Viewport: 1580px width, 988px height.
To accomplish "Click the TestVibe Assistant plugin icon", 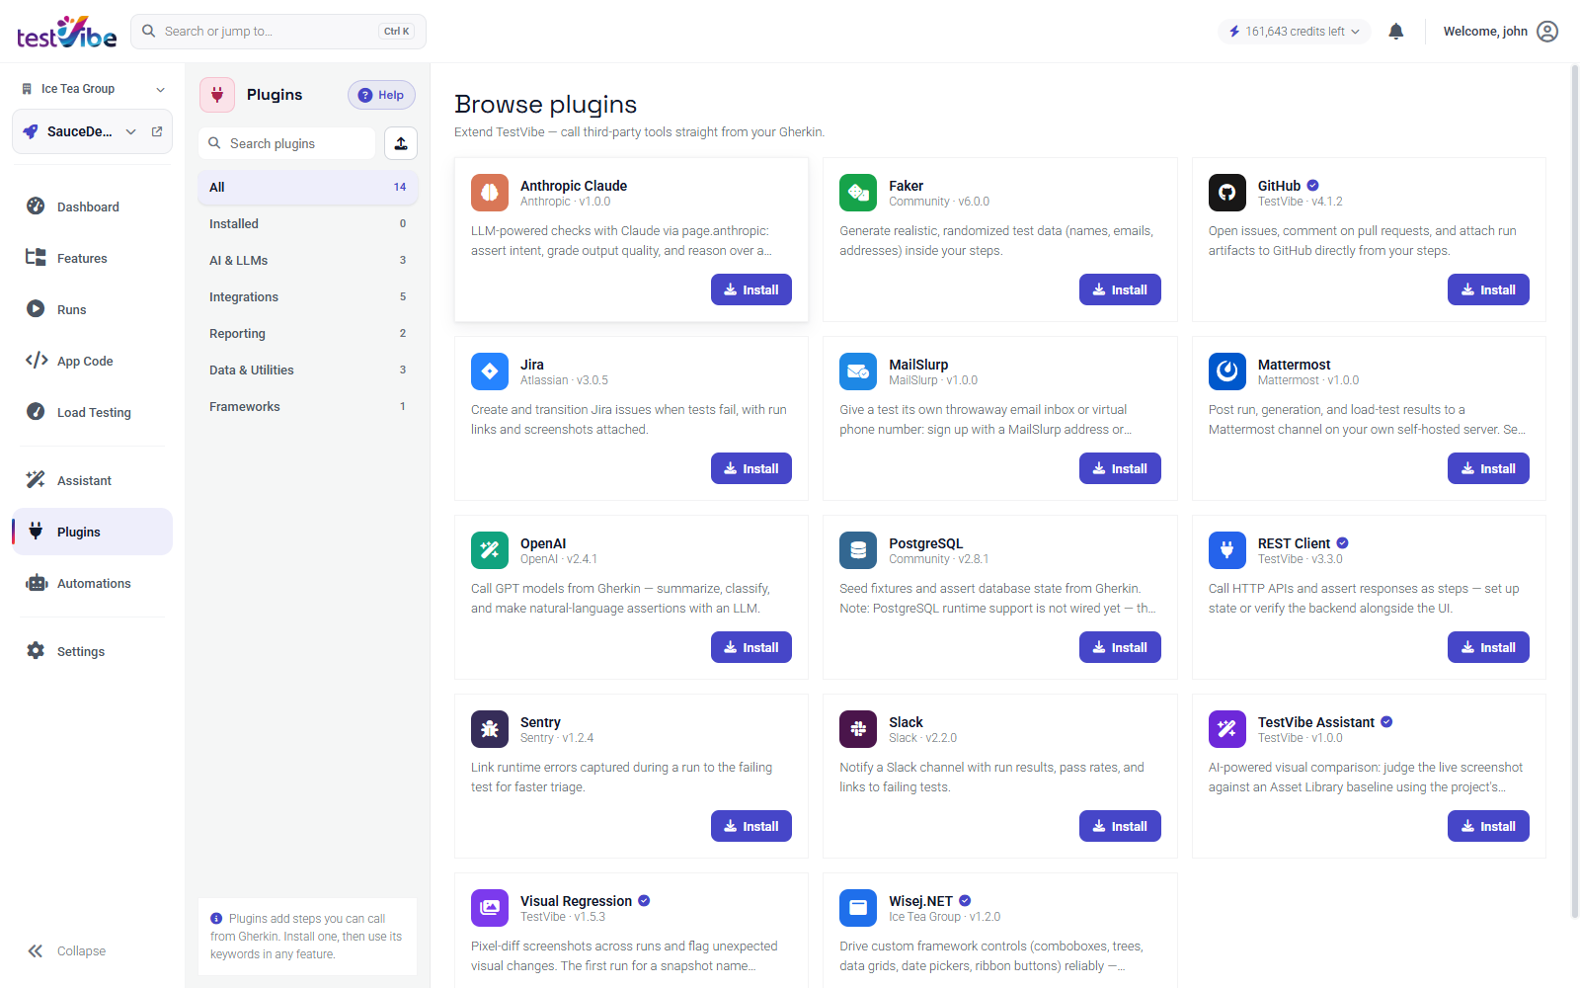I will [x=1227, y=729].
